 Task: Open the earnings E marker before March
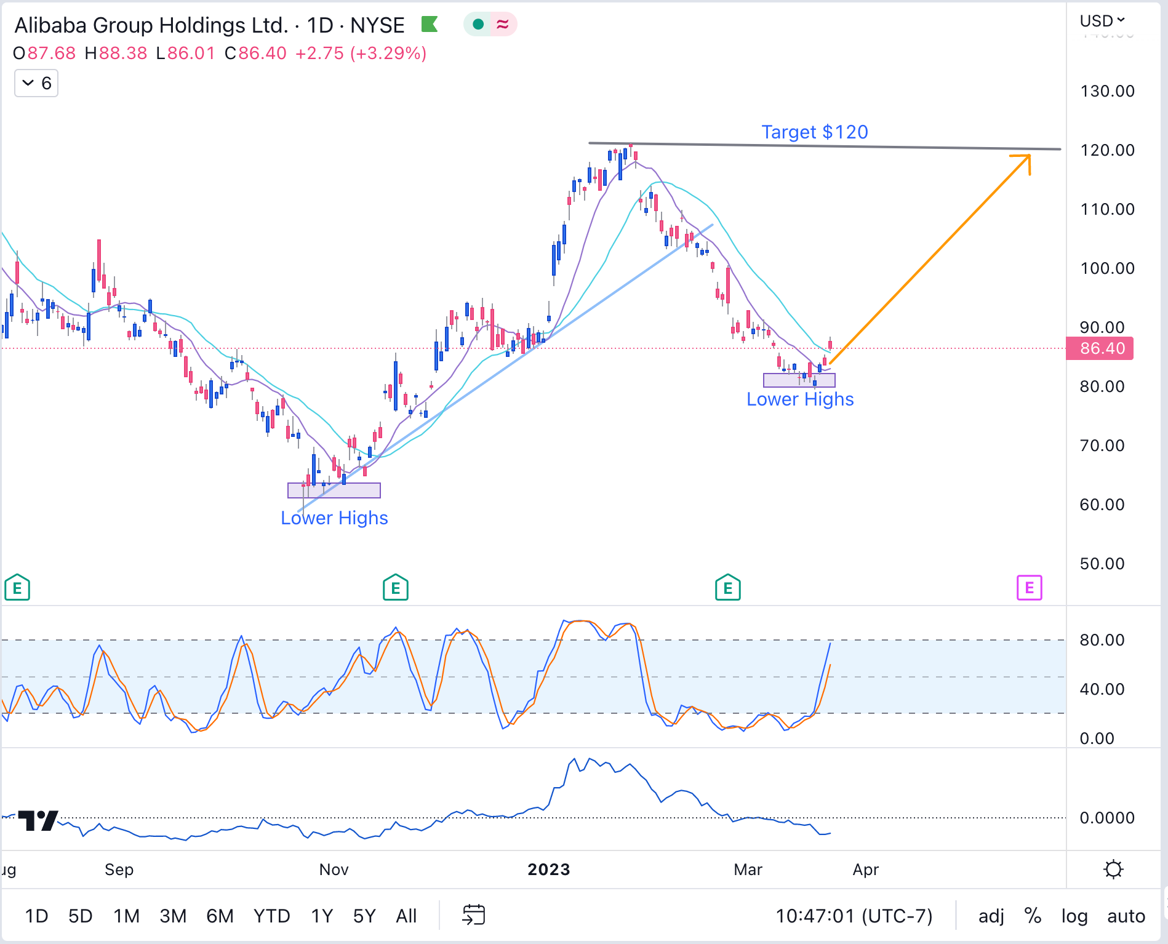click(728, 588)
